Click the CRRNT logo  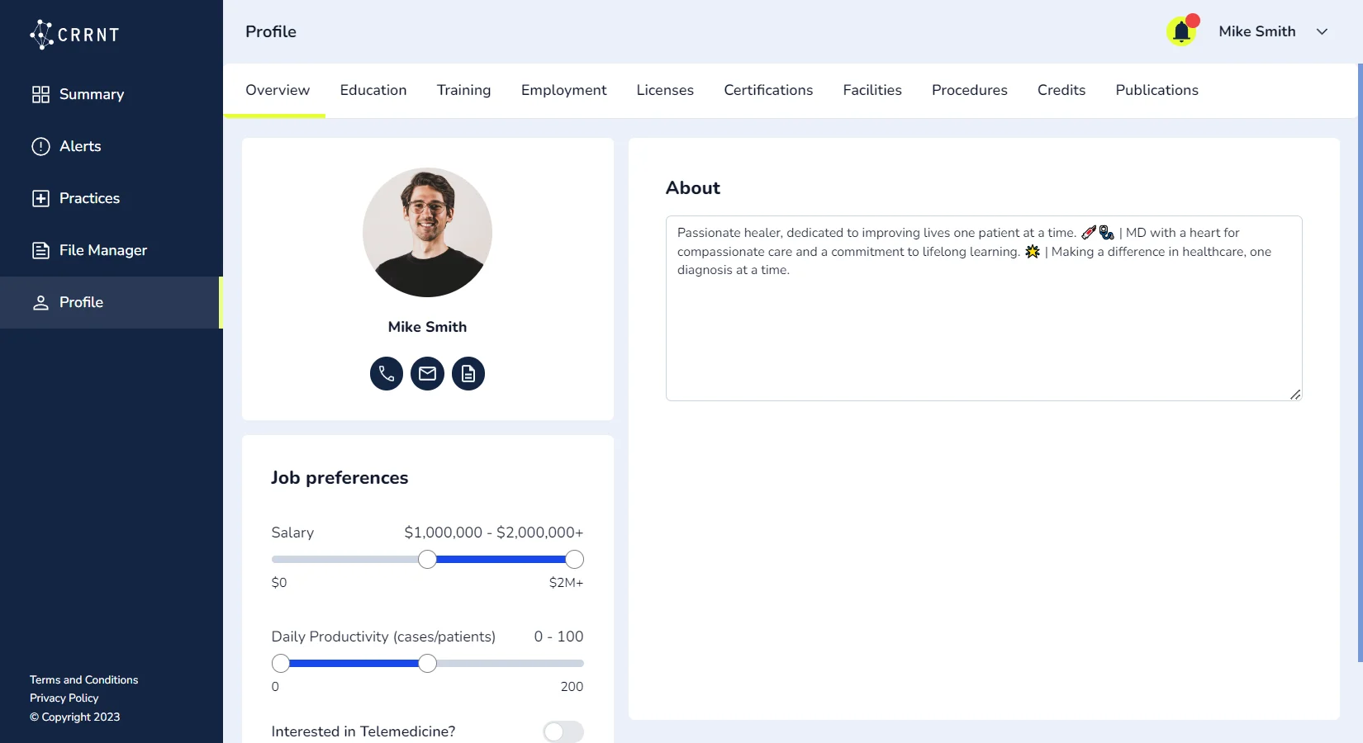coord(75,34)
